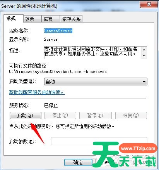This screenshot has width=159, height=170.
Task: Click the Server 的属性(本地计算机) title bar
Action: [x=70, y=6]
